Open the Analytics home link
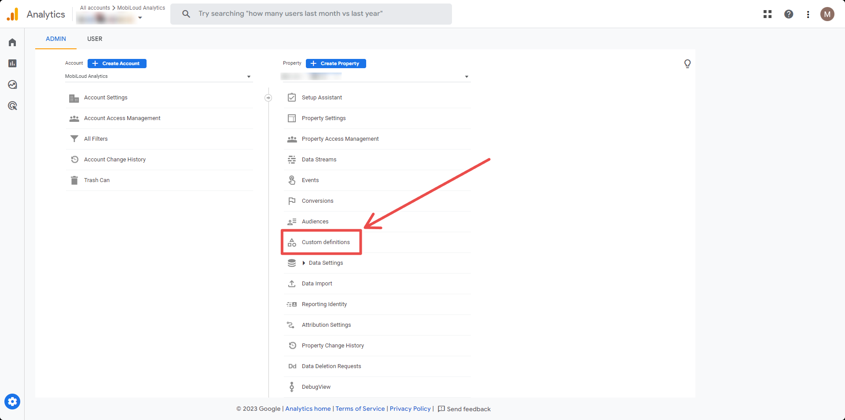Viewport: 845px width, 420px height. click(x=308, y=409)
